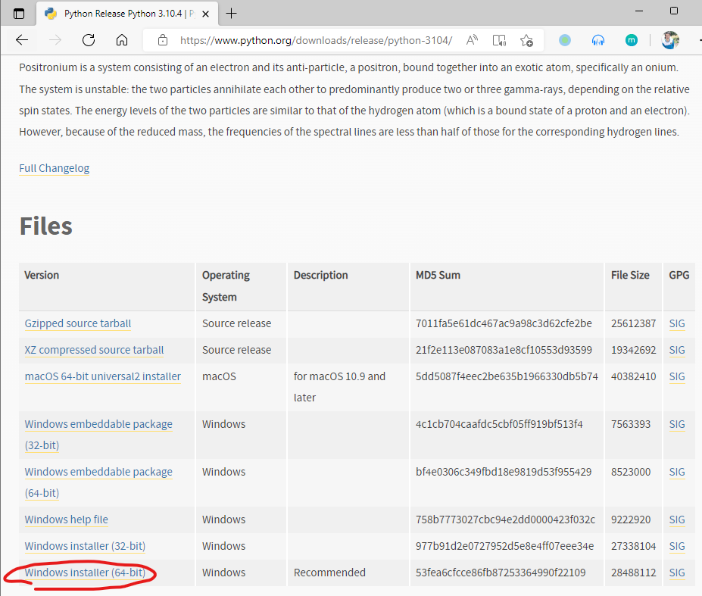Open SIG link for XZ compressed tarball
Screen dimensions: 702x596
(677, 350)
